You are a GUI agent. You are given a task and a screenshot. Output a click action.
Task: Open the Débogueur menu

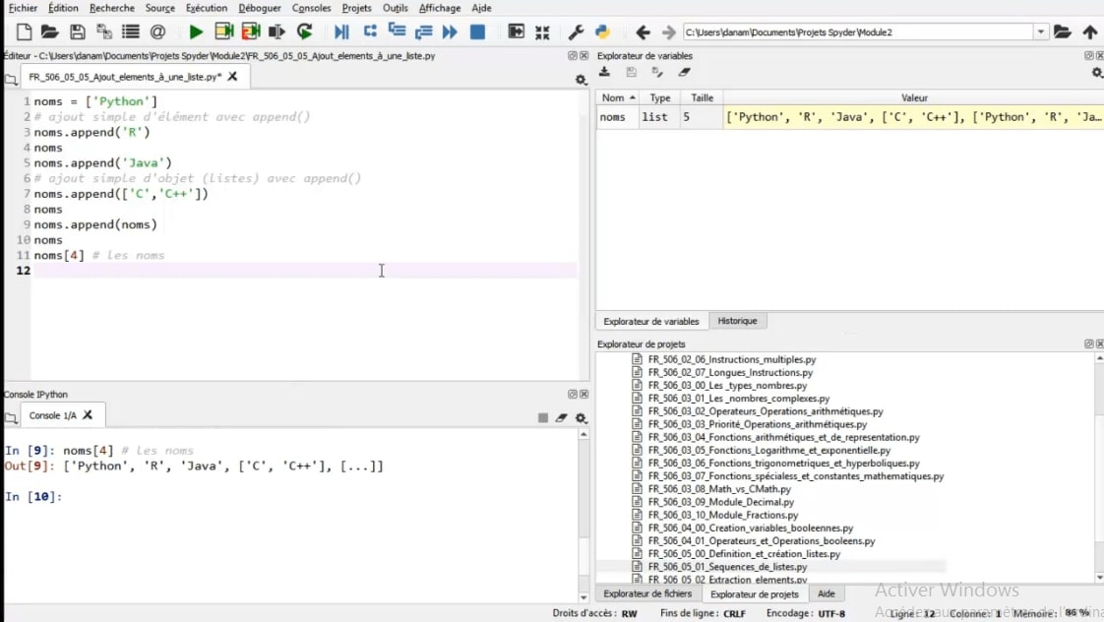[259, 8]
